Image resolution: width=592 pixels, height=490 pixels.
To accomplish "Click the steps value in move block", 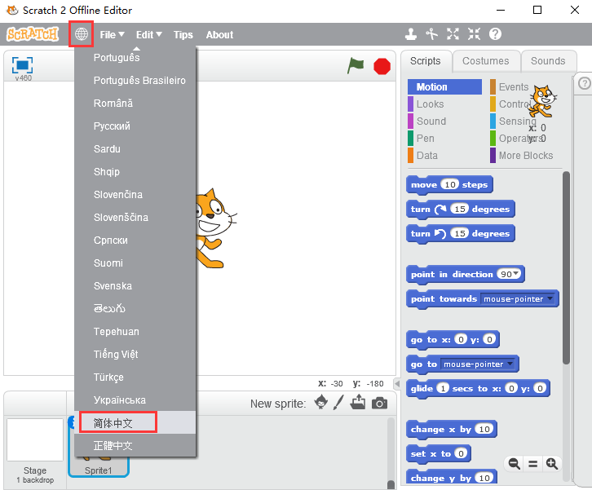I will pos(449,184).
